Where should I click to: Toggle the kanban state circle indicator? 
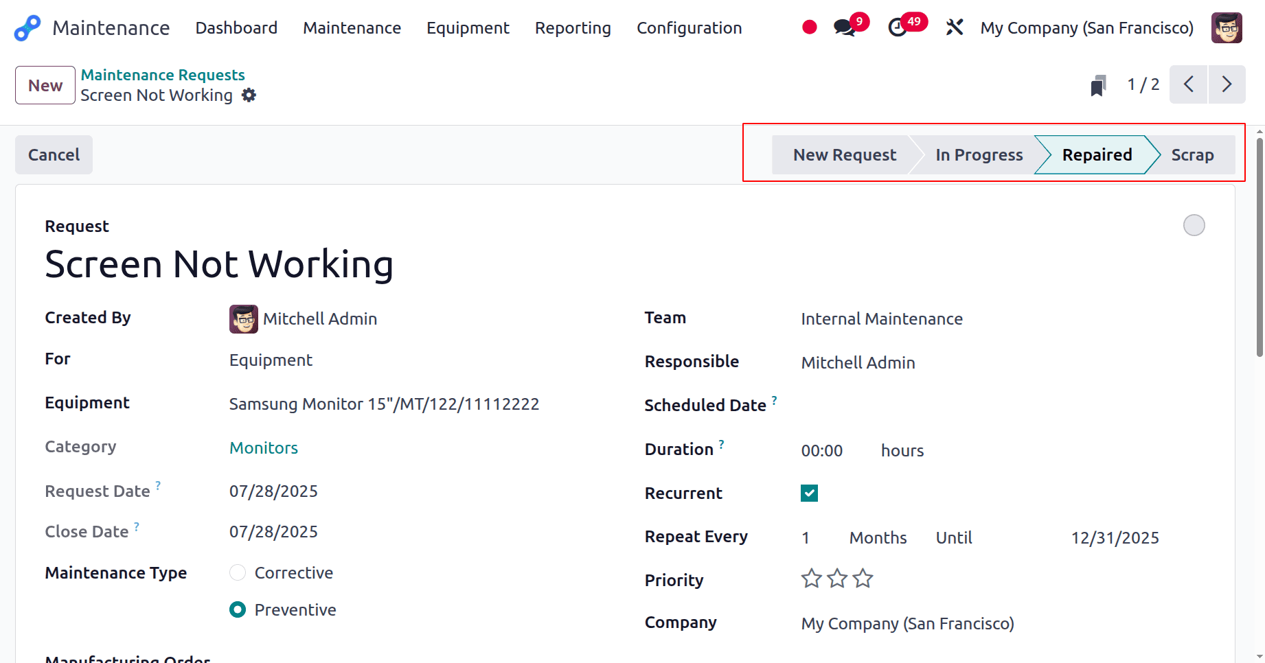(1194, 225)
